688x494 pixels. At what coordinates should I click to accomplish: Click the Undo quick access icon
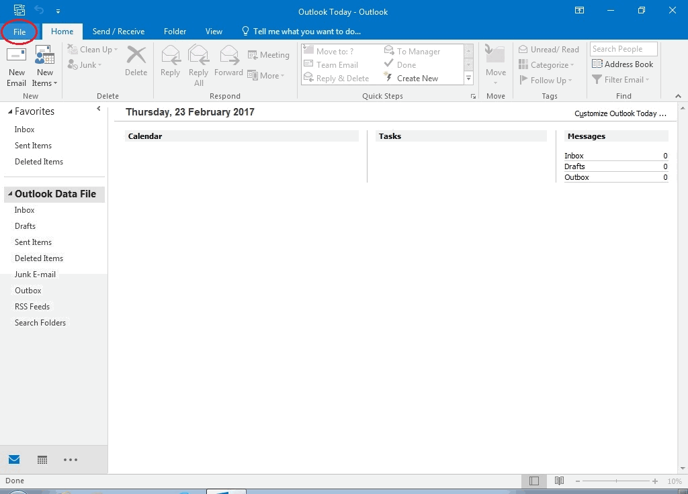(x=39, y=11)
